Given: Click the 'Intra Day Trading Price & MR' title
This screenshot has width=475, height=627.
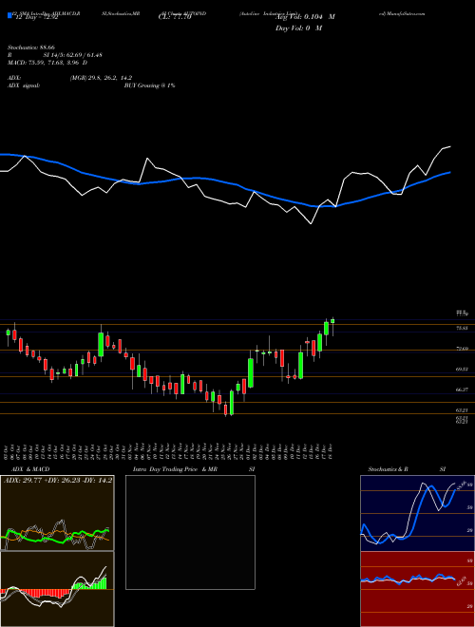Looking at the screenshot, I should [175, 469].
